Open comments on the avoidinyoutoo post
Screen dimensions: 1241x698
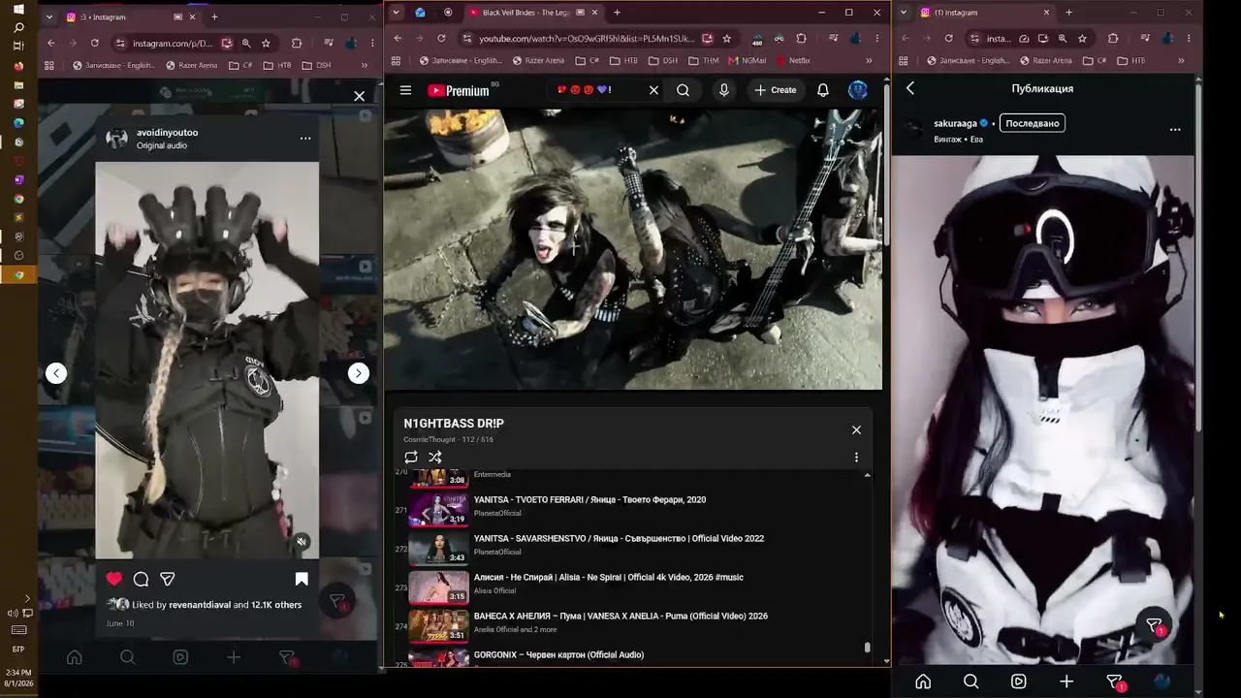[141, 579]
